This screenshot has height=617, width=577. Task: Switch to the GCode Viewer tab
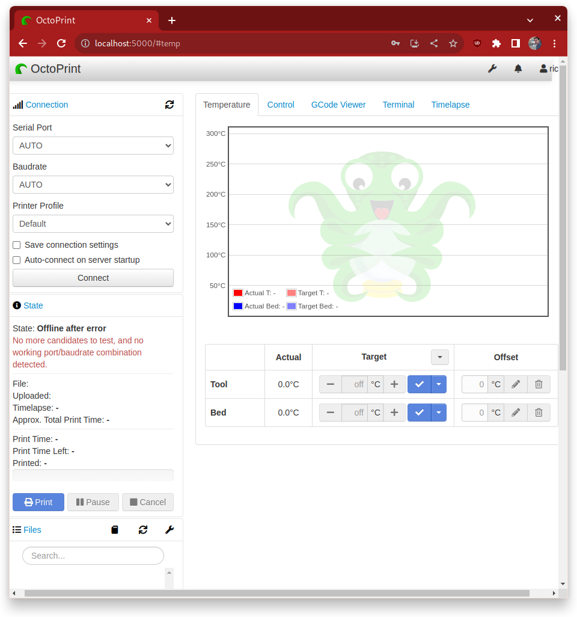(x=338, y=105)
